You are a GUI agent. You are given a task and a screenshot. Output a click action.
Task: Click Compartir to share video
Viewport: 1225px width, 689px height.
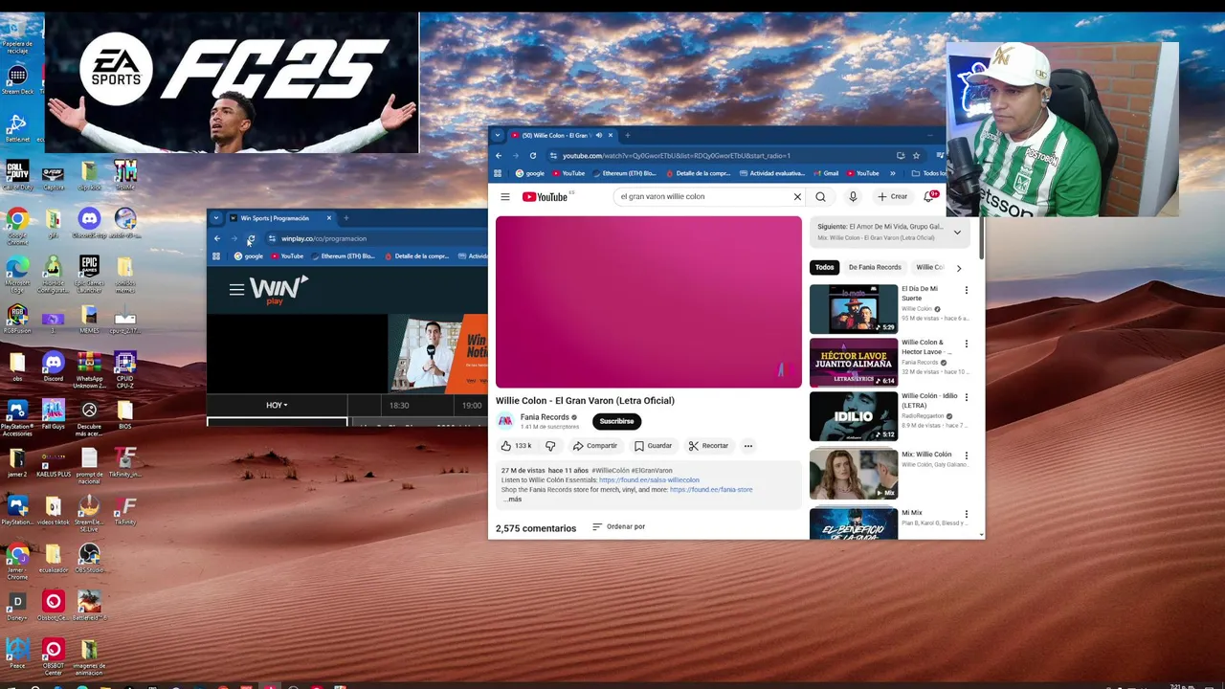pos(595,446)
